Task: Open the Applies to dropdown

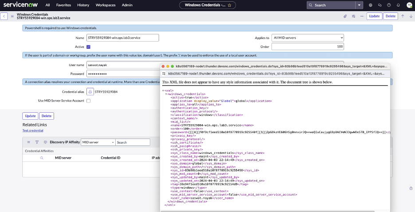Action: click(x=308, y=38)
